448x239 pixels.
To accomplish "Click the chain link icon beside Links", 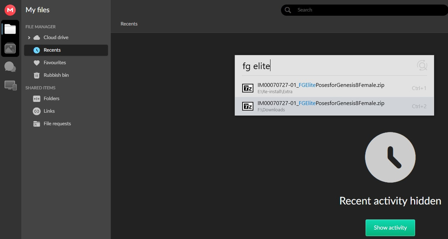I will point(37,111).
